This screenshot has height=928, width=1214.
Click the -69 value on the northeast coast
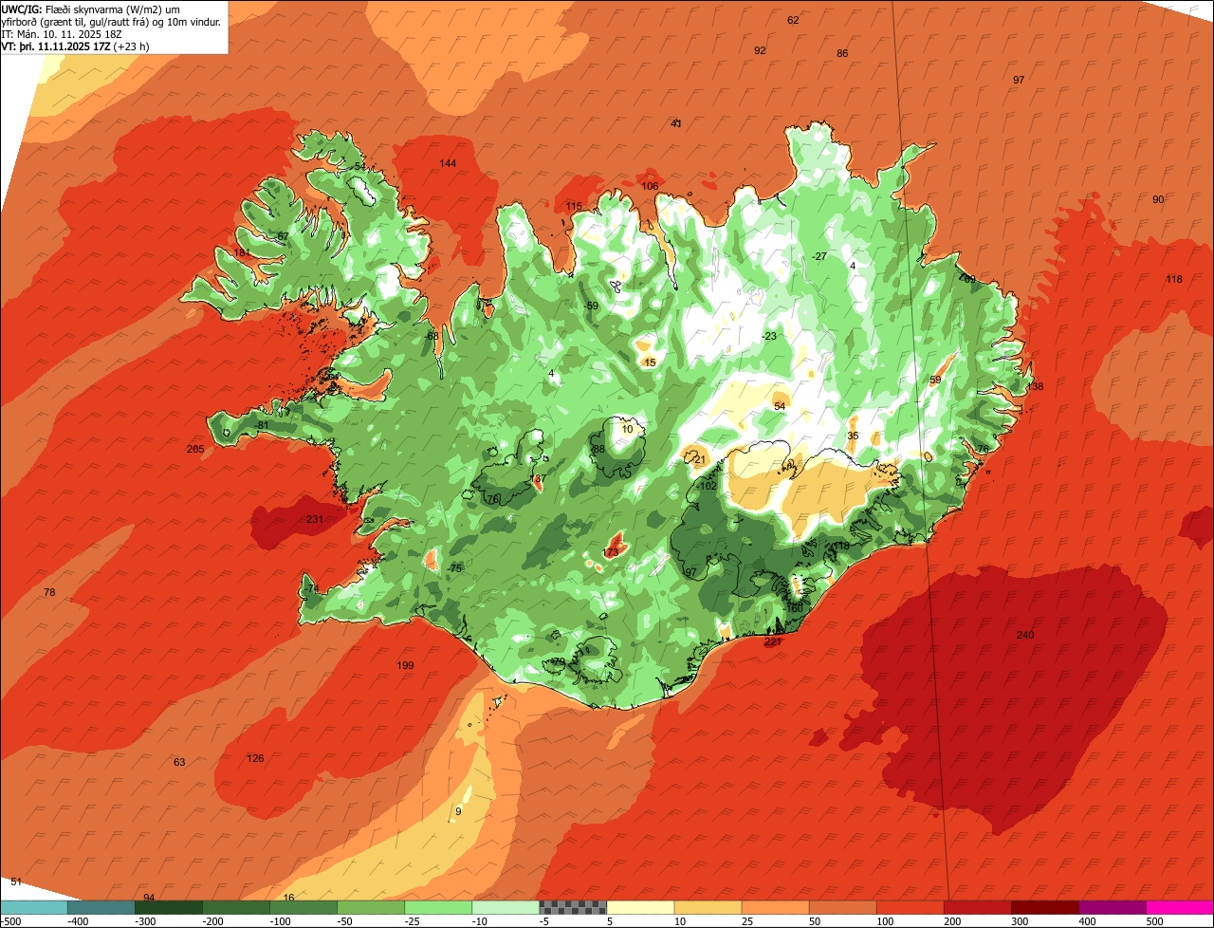(967, 279)
